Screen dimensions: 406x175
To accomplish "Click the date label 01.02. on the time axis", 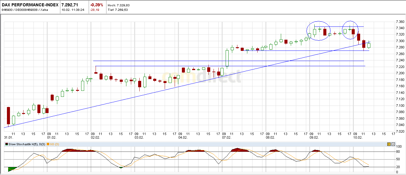I will click(x=52, y=137).
